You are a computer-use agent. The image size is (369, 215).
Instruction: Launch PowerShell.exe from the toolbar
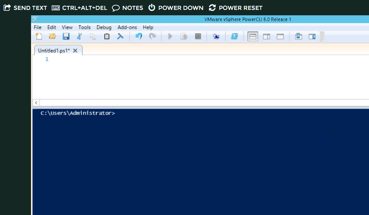click(234, 36)
